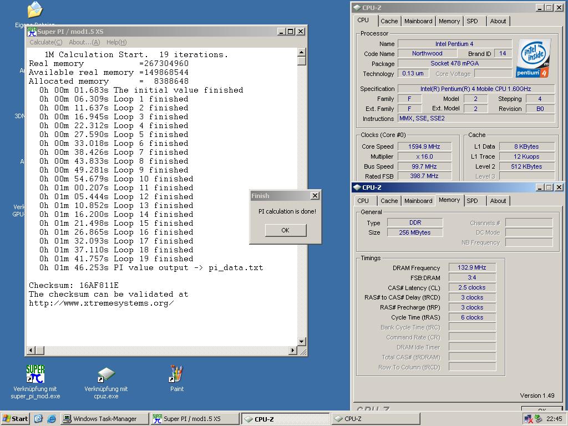Viewport: 568px width, 426px height.
Task: Click the Level 2 value 512 KBytes
Action: pyautogui.click(x=527, y=166)
